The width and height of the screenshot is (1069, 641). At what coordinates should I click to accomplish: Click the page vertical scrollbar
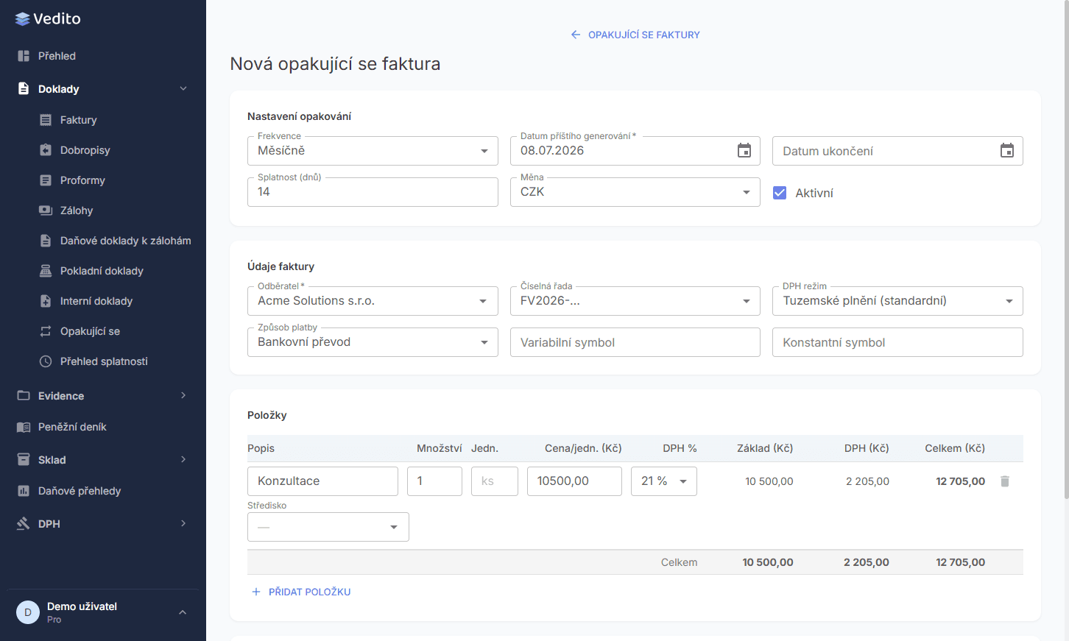(x=1066, y=250)
